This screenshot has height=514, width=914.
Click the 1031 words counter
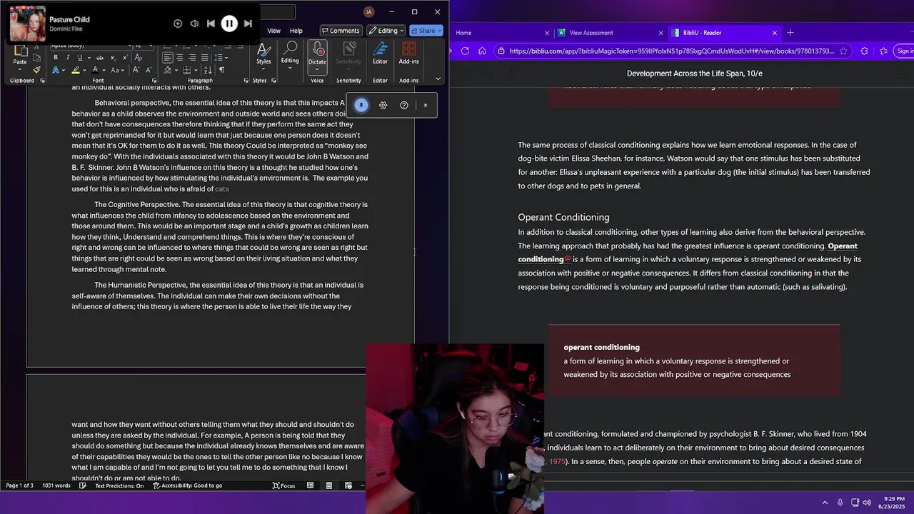56,485
